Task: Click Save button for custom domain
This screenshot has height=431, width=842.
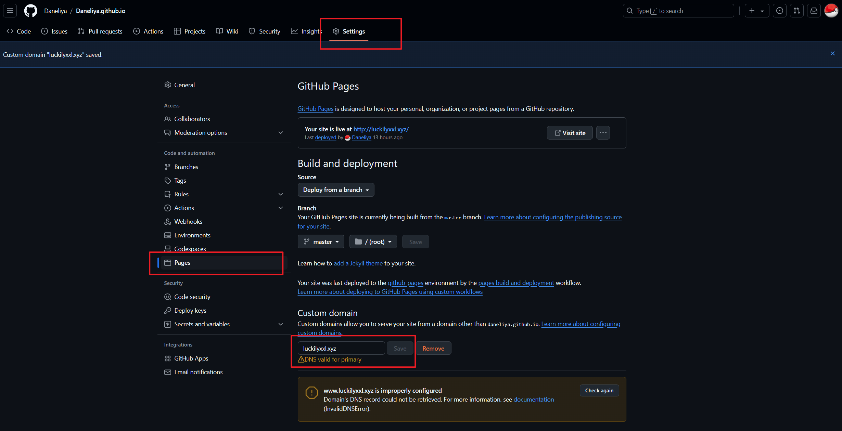Action: pyautogui.click(x=400, y=348)
